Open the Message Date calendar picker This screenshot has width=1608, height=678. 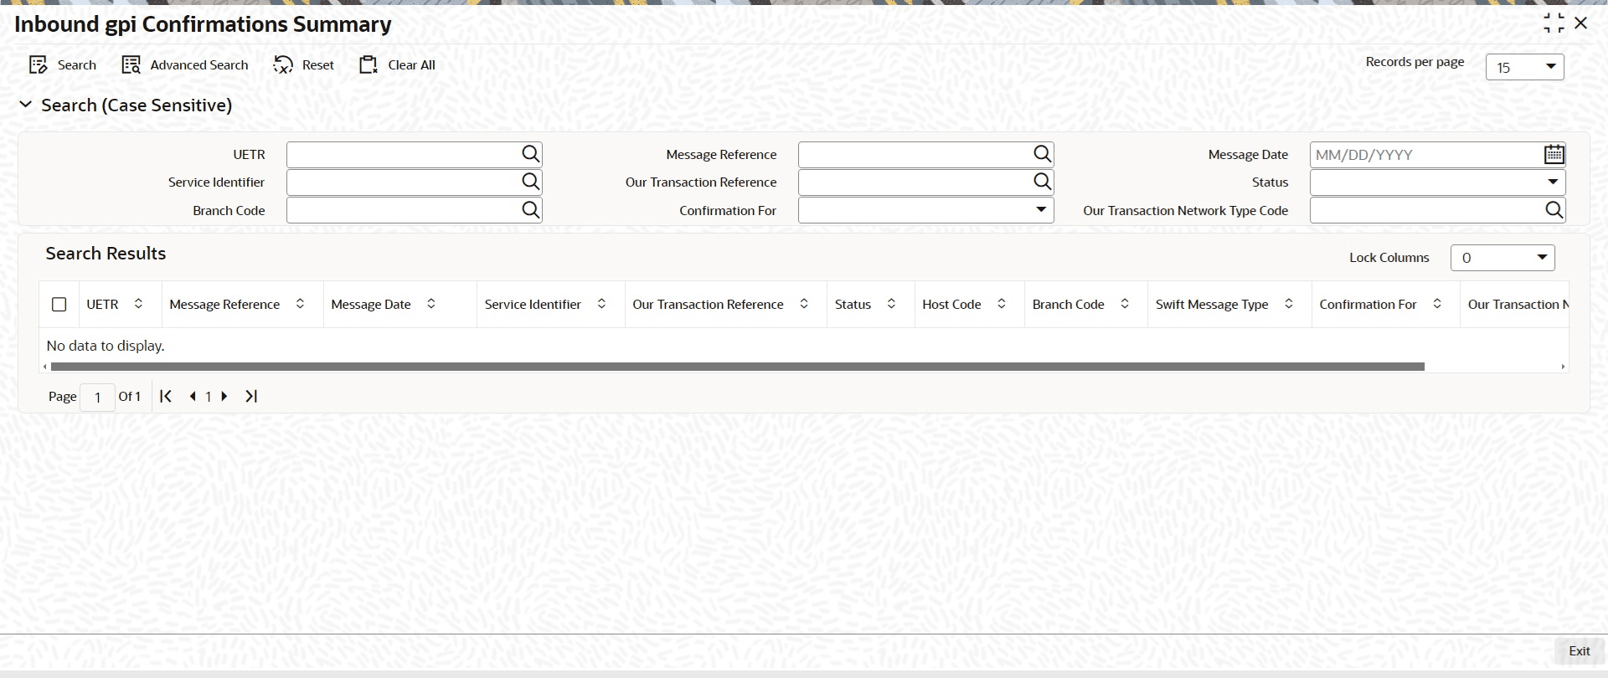pos(1554,154)
